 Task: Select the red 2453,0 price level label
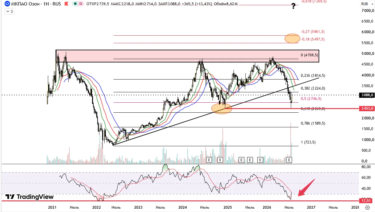point(367,108)
